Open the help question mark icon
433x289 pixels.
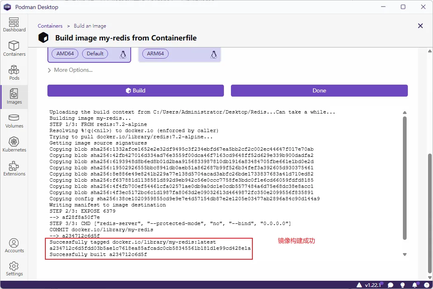coord(426,285)
